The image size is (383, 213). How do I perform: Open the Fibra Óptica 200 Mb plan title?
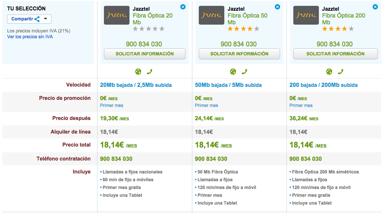pos(344,19)
